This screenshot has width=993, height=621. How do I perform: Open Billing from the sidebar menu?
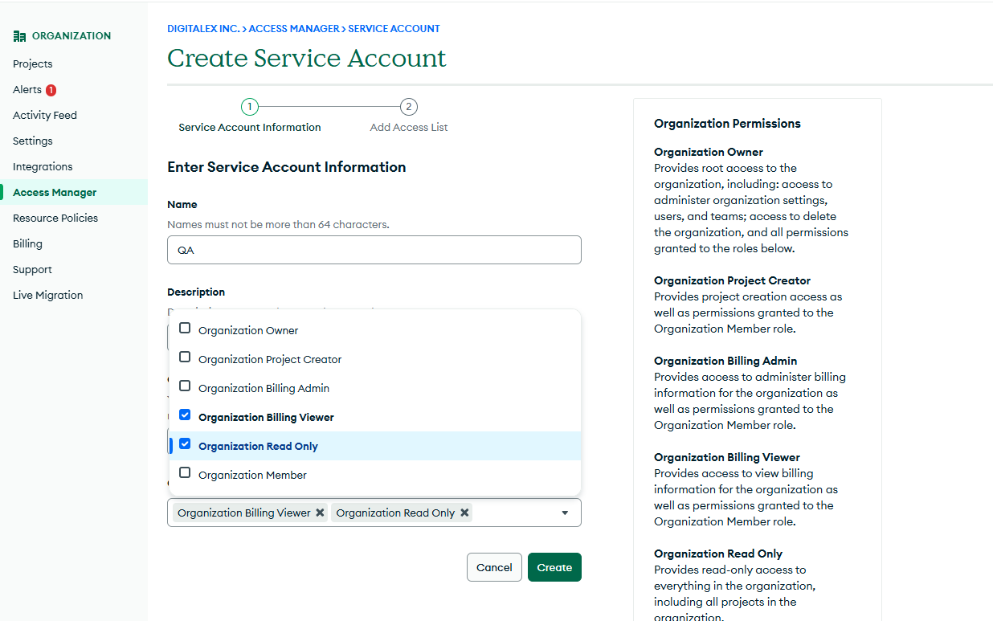pos(27,244)
